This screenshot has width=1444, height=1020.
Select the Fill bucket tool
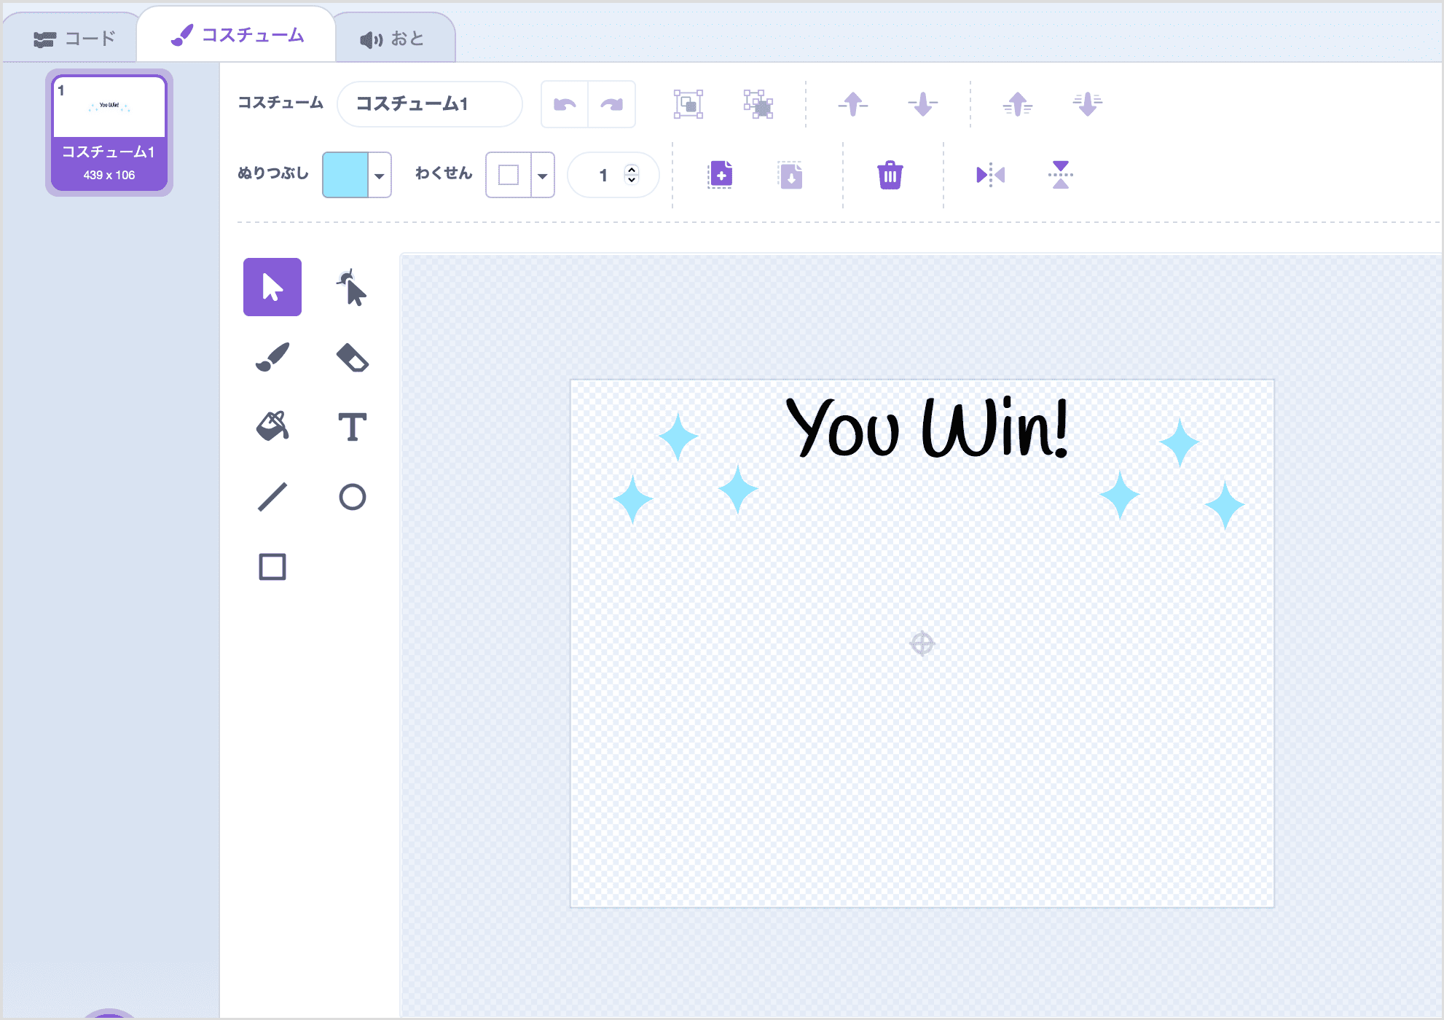272,426
